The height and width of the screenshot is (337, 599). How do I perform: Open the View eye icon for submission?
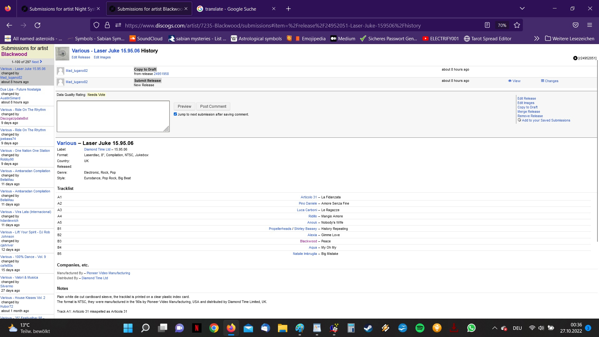click(x=514, y=81)
